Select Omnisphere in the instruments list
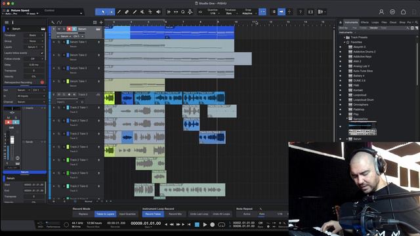The width and height of the screenshot is (420, 236). pyautogui.click(x=360, y=105)
